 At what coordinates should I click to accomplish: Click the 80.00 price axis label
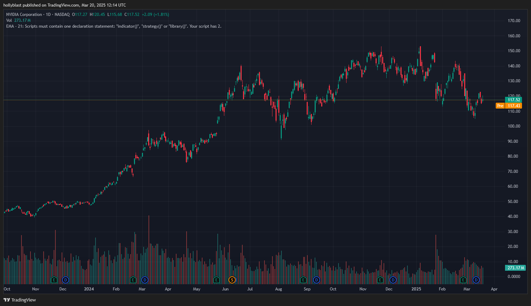513,156
